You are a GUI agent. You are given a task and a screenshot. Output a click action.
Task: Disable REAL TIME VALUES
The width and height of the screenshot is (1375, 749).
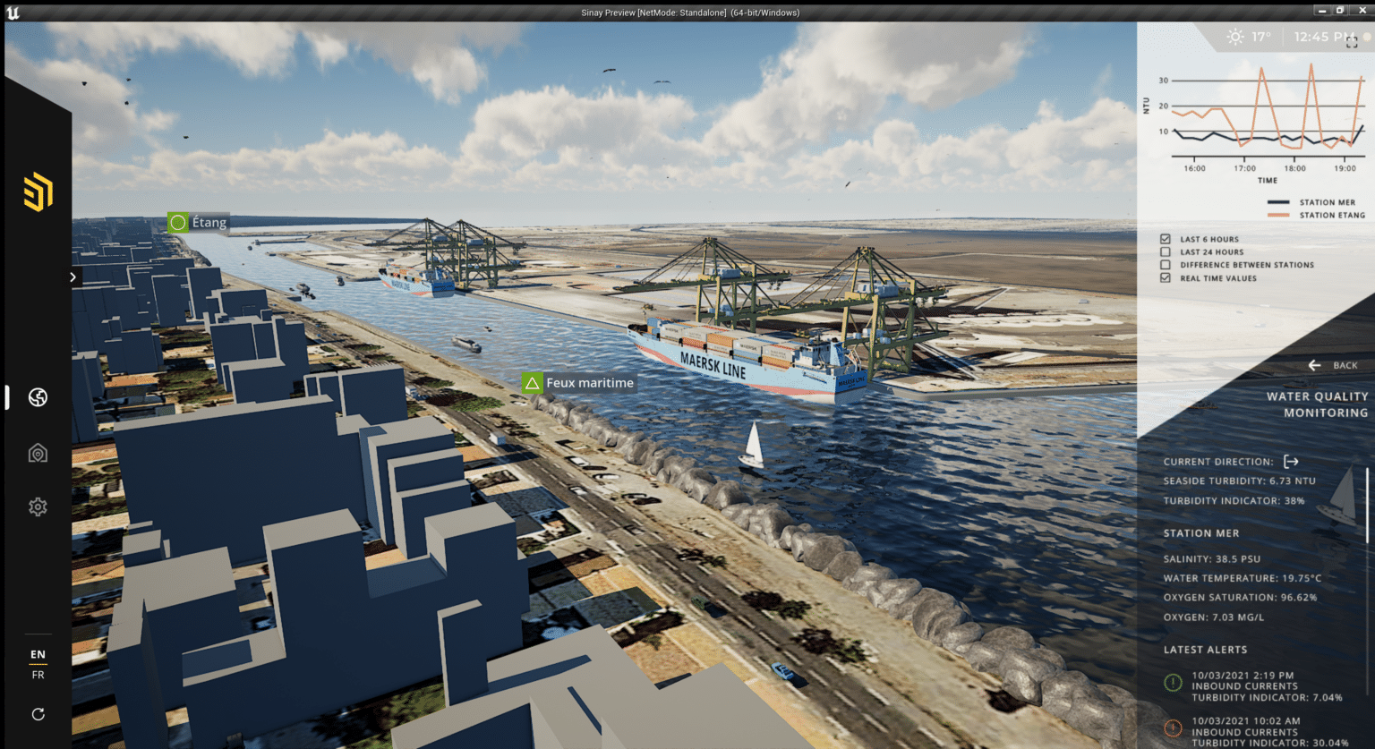pyautogui.click(x=1166, y=277)
